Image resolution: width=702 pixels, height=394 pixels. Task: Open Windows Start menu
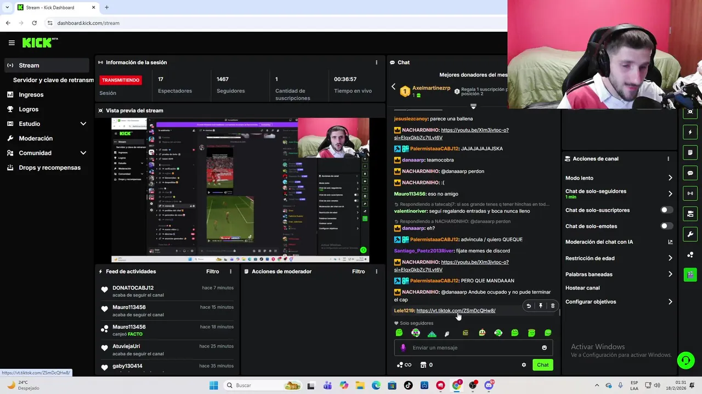[x=213, y=385]
